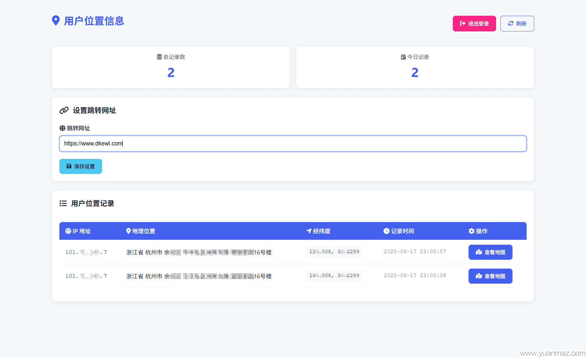
Task: Click the 记录时间 column header label
Action: 402,231
